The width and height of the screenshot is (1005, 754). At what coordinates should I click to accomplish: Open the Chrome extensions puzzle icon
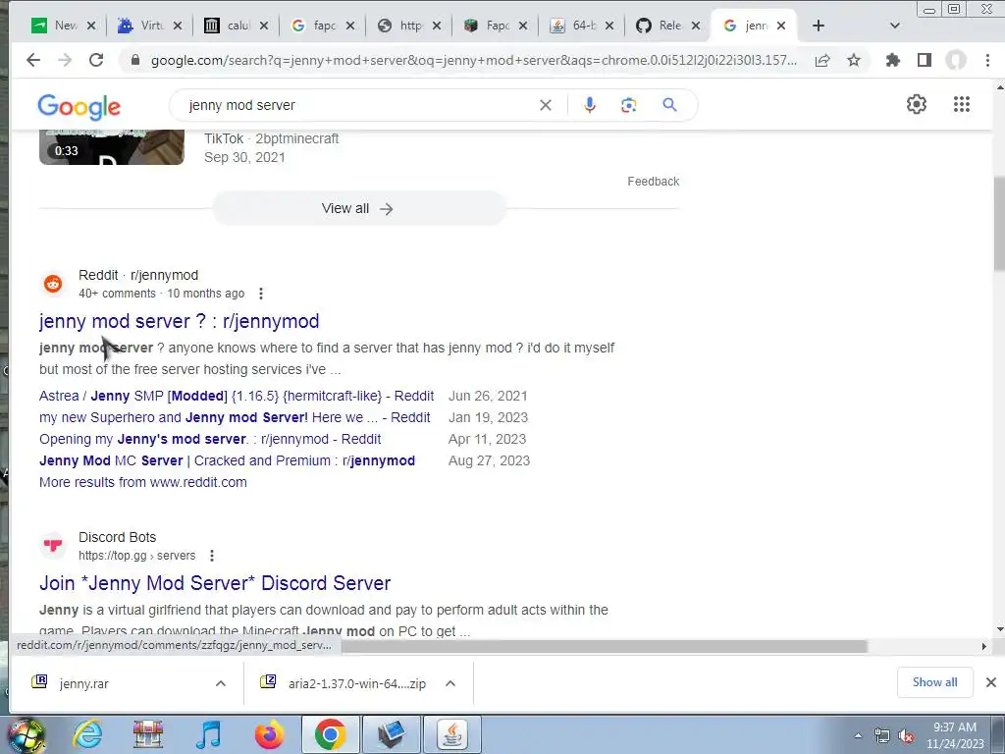point(892,60)
